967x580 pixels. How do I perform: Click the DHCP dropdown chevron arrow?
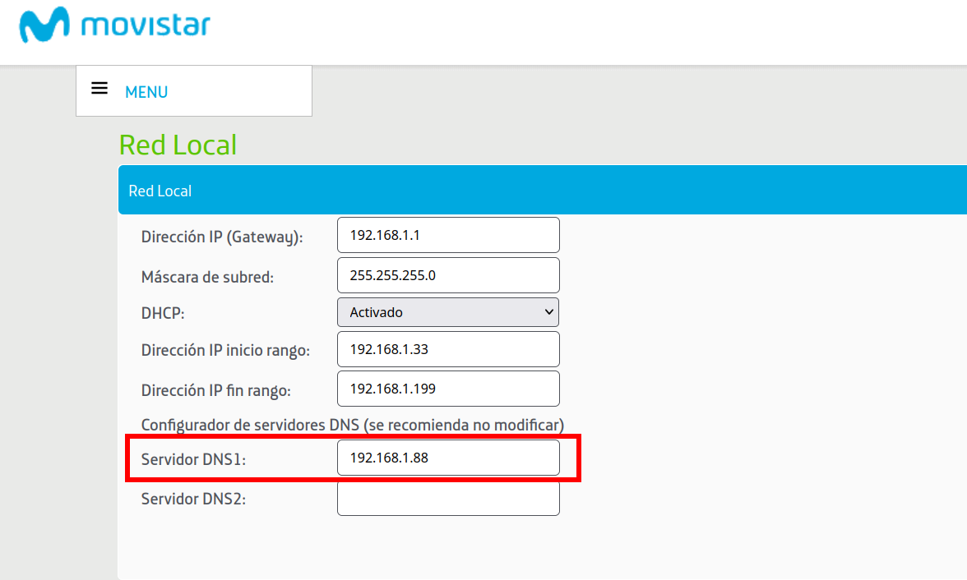[x=549, y=312]
